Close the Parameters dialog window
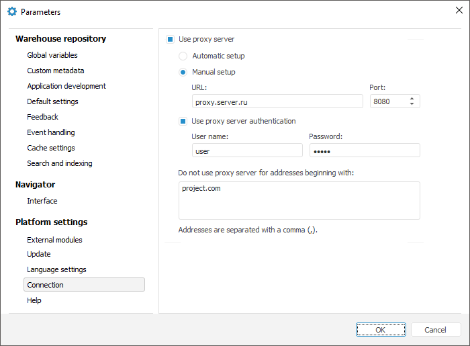This screenshot has height=346, width=470. [x=459, y=10]
